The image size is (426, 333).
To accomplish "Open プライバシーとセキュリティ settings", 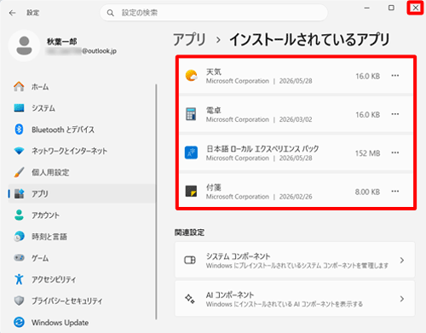I will (x=82, y=301).
